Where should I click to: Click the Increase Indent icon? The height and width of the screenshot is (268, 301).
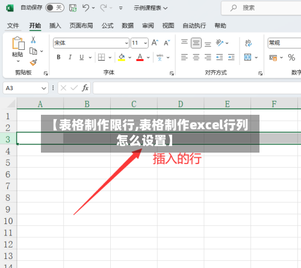pos(231,57)
